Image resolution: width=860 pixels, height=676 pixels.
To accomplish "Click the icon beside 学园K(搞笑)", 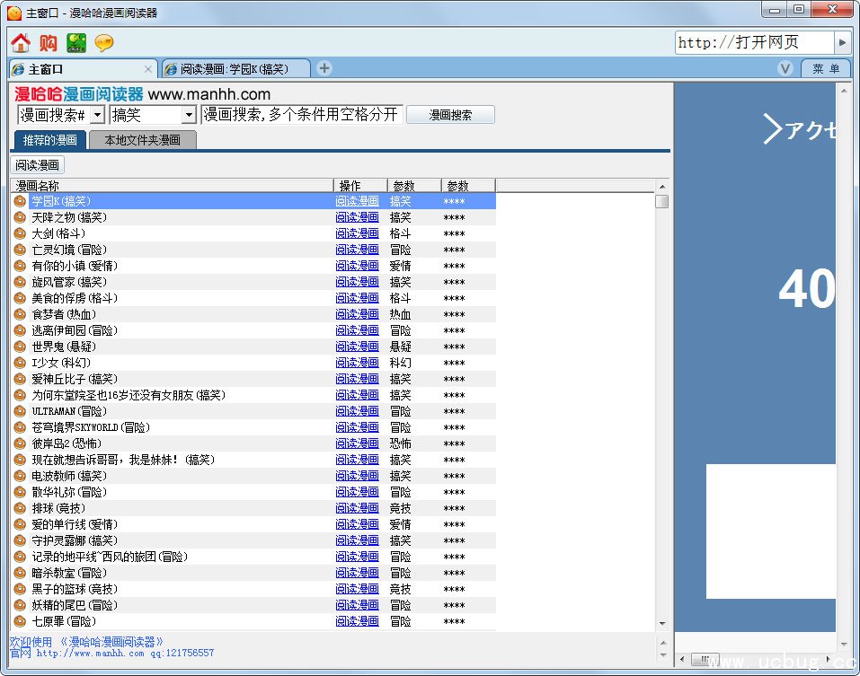I will point(20,202).
